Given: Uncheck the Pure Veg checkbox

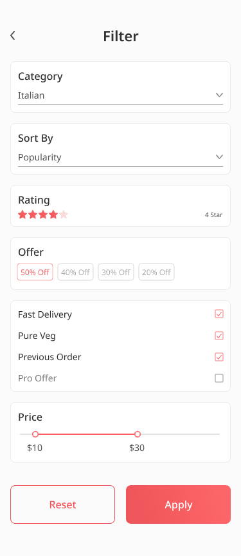Looking at the screenshot, I should 219,336.
